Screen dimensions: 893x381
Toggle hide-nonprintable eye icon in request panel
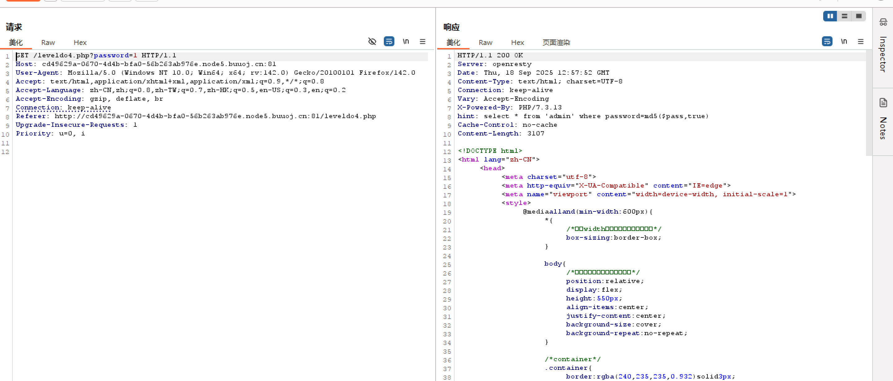pos(372,42)
